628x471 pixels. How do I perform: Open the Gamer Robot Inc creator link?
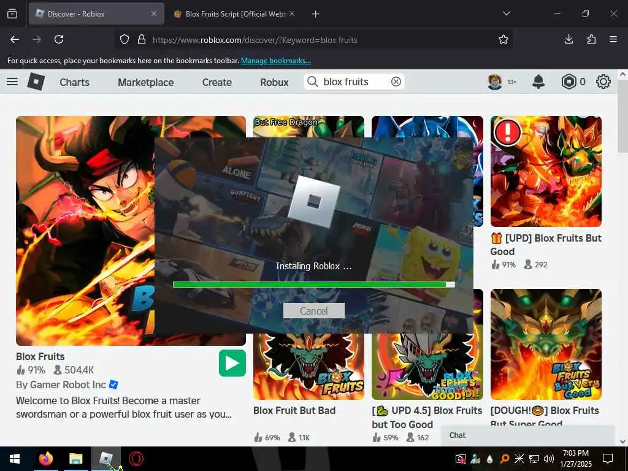[x=67, y=385]
